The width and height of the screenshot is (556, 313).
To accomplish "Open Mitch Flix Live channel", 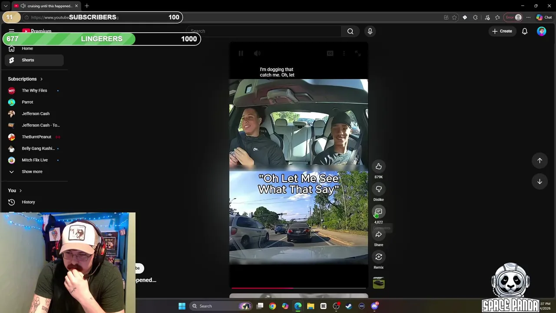I will 34,160.
